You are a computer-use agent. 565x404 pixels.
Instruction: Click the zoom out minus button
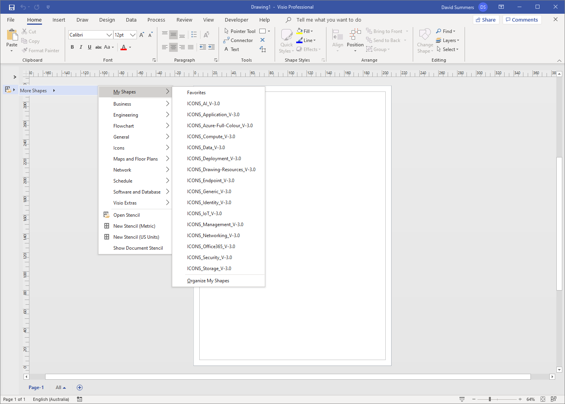point(474,399)
